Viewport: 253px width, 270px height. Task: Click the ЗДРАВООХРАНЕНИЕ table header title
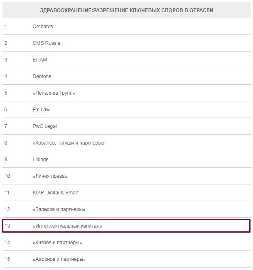[127, 10]
